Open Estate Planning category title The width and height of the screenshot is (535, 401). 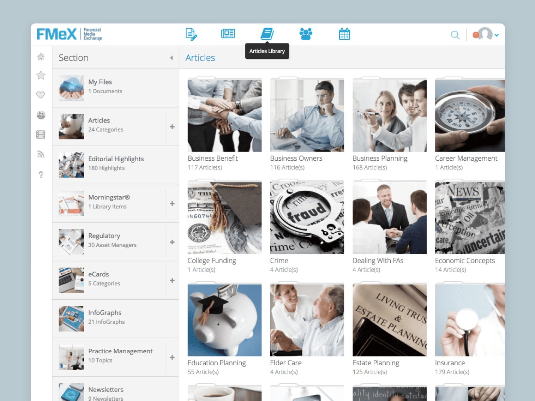376,363
